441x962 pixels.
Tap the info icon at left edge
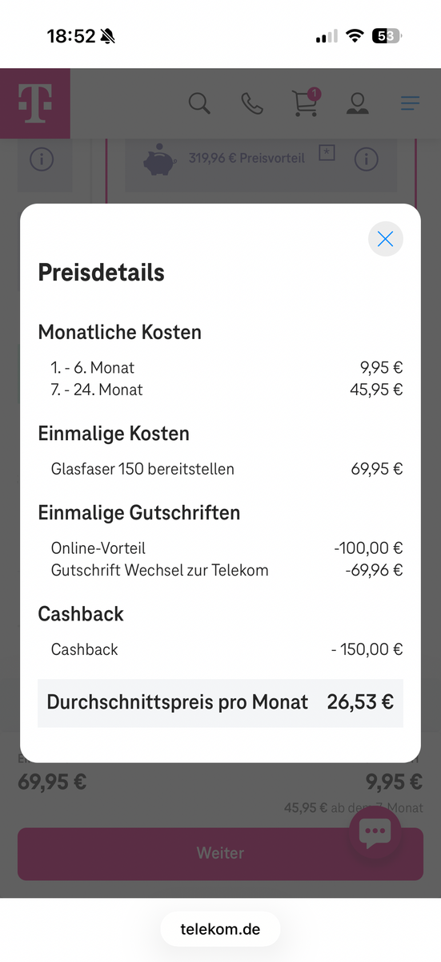point(42,159)
